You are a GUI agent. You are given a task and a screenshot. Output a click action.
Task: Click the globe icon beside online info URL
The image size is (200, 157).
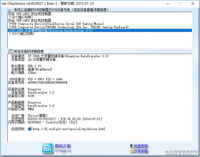click(30, 129)
